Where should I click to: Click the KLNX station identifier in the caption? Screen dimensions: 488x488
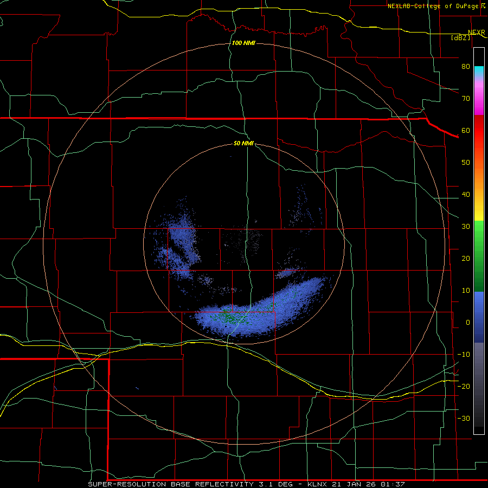pos(317,484)
